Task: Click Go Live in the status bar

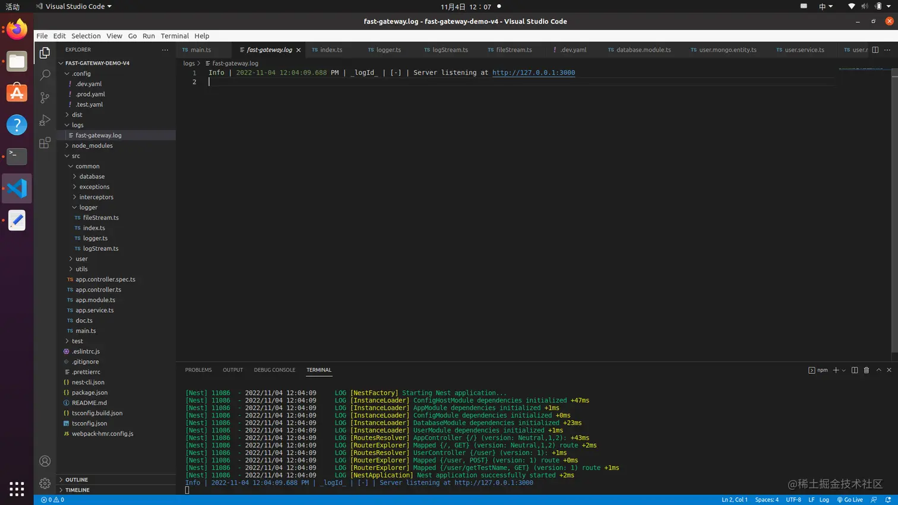Action: tap(850, 500)
